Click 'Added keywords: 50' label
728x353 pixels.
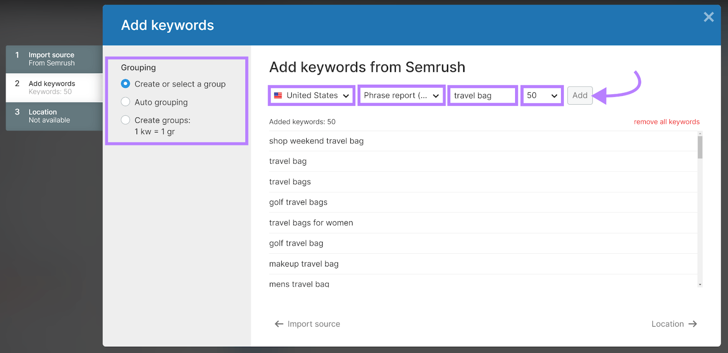302,122
